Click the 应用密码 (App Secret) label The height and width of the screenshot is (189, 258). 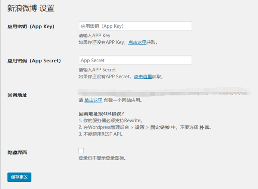34,61
